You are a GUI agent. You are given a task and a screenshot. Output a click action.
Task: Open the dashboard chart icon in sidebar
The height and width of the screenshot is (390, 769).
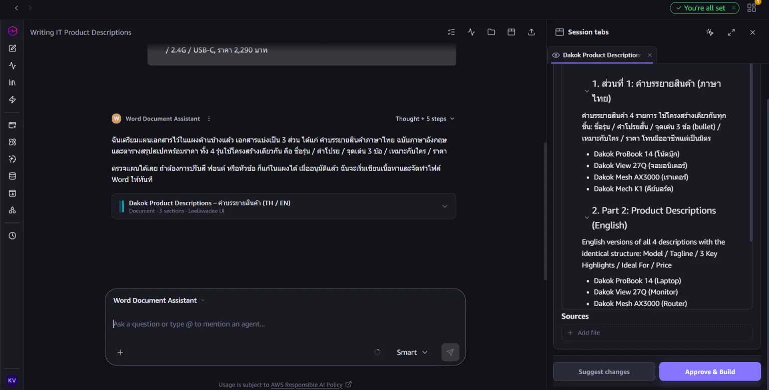pyautogui.click(x=13, y=193)
